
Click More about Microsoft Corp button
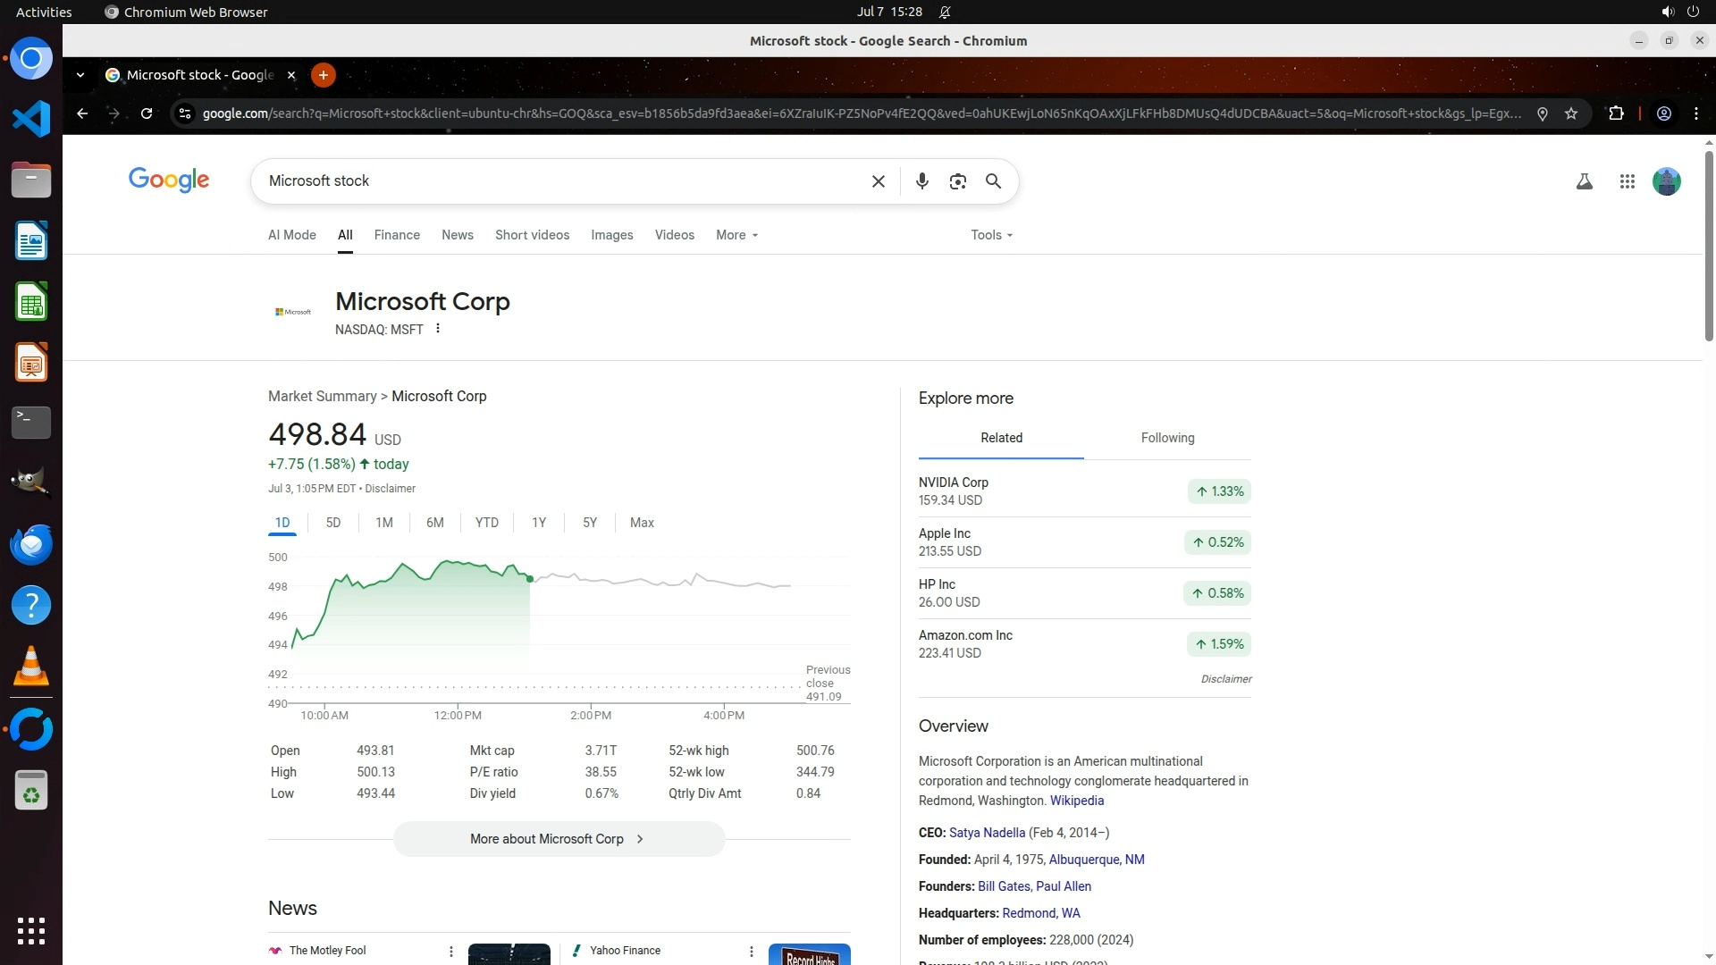click(559, 839)
